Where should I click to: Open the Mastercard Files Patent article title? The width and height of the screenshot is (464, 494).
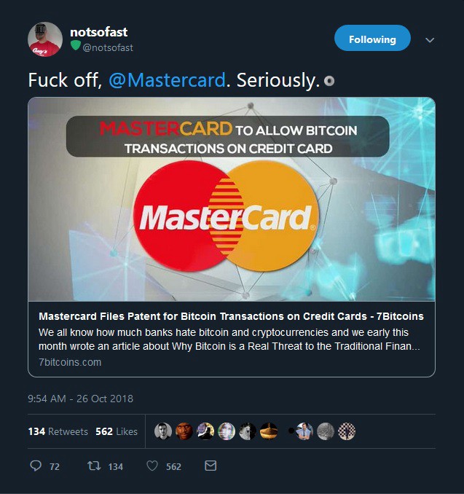click(231, 316)
